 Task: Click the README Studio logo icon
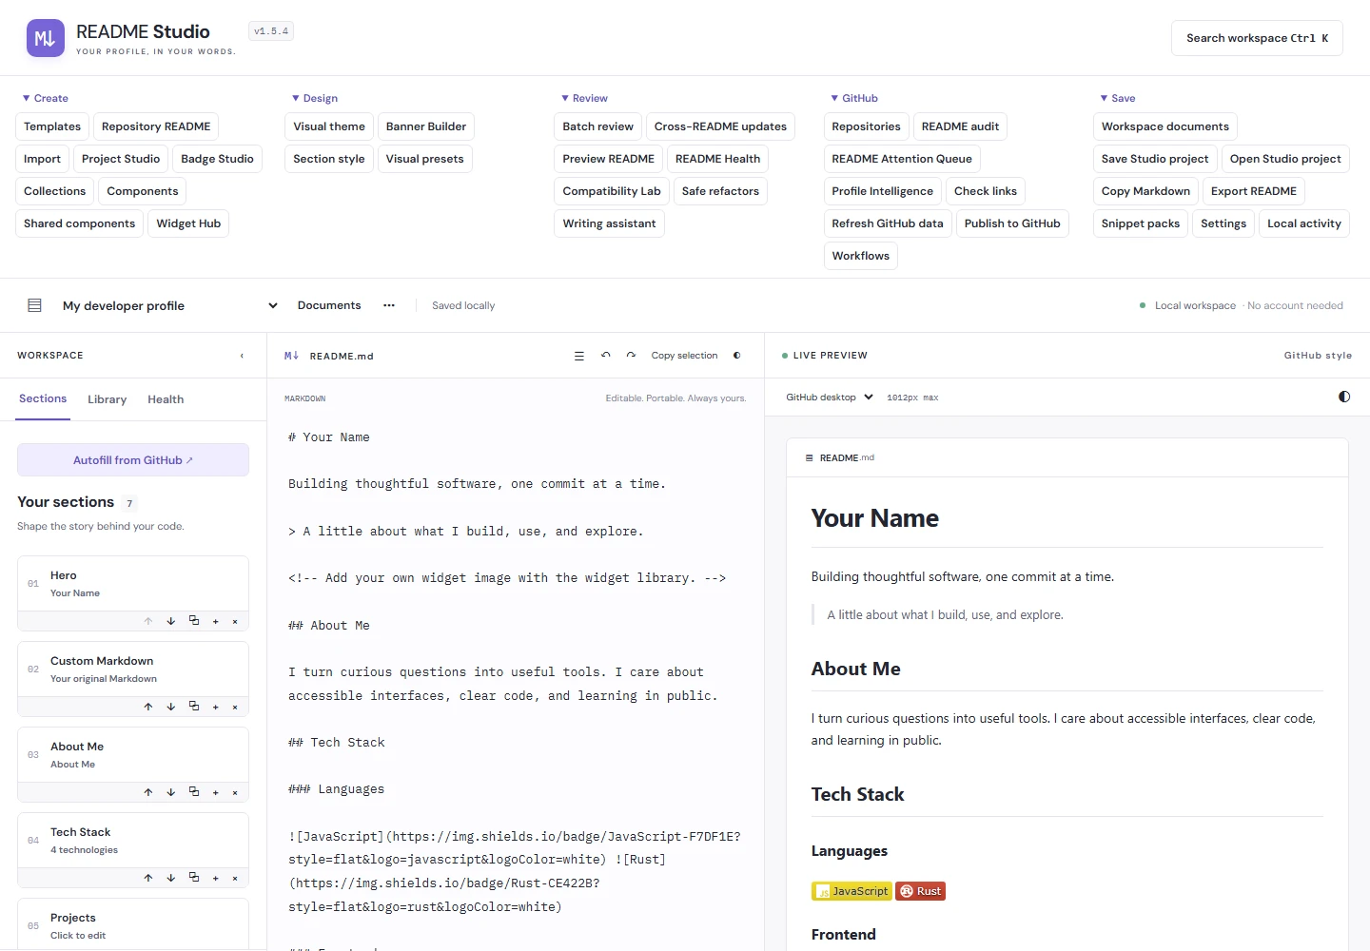point(45,38)
